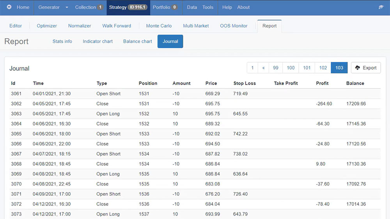Screen dimensions: 390x219
Task: Click the Stop Loss column header
Action: click(245, 83)
